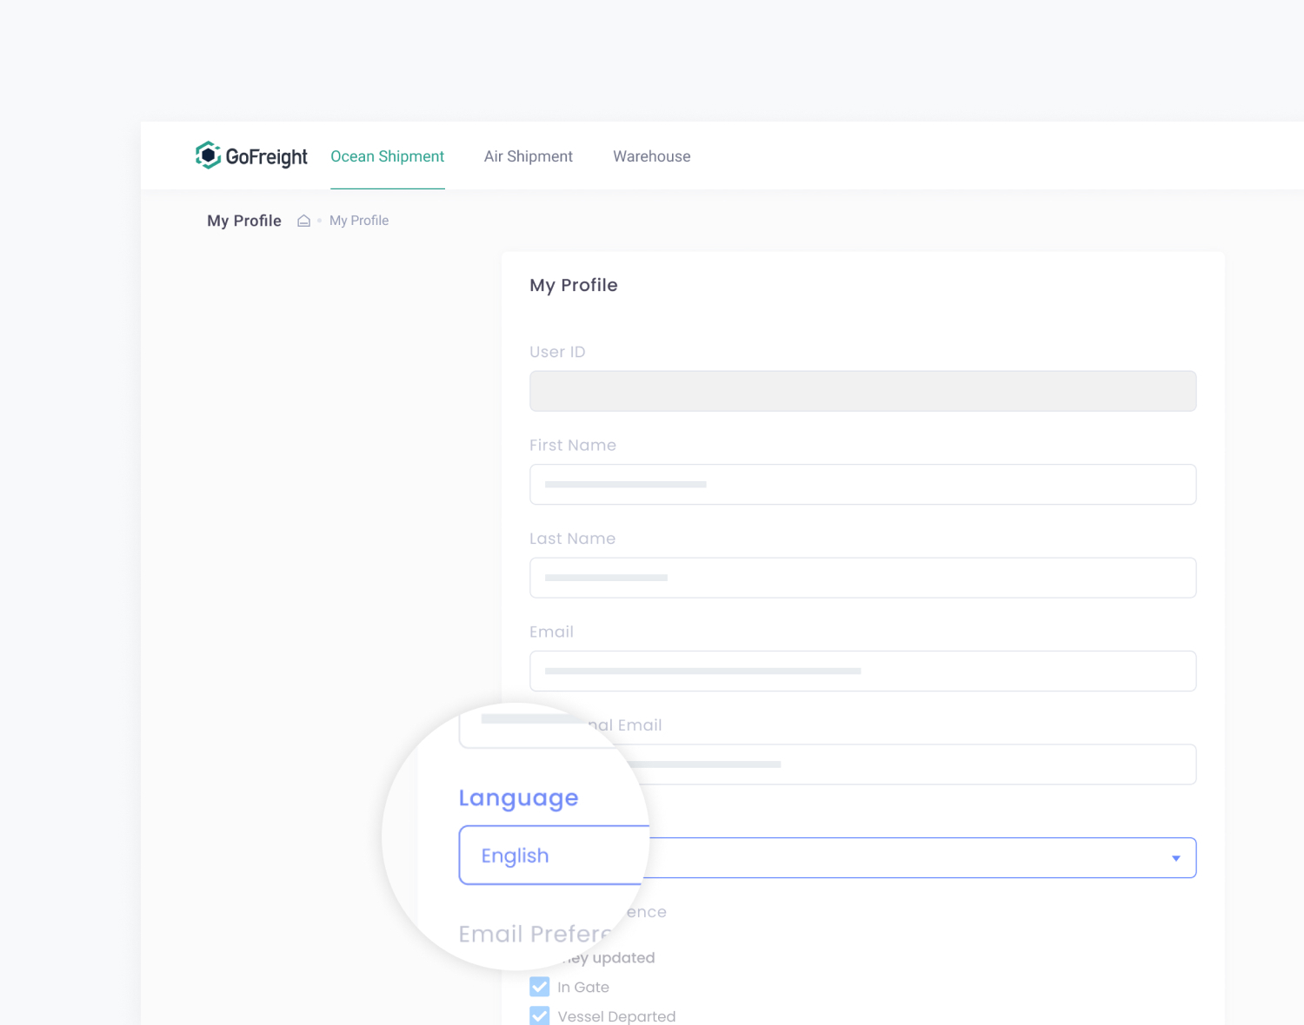
Task: Click inside the First Name input field
Action: pyautogui.click(x=862, y=484)
